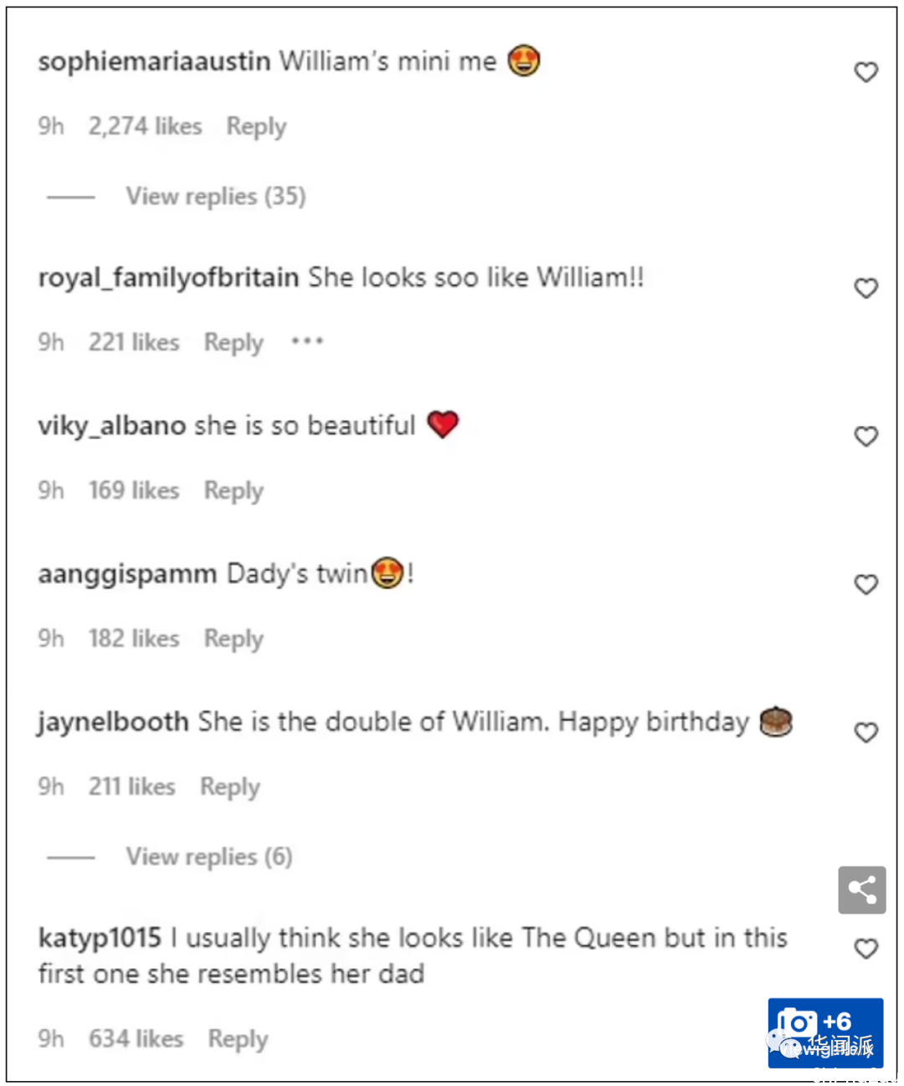Click the grey share icon
This screenshot has width=904, height=1086.
(x=862, y=889)
